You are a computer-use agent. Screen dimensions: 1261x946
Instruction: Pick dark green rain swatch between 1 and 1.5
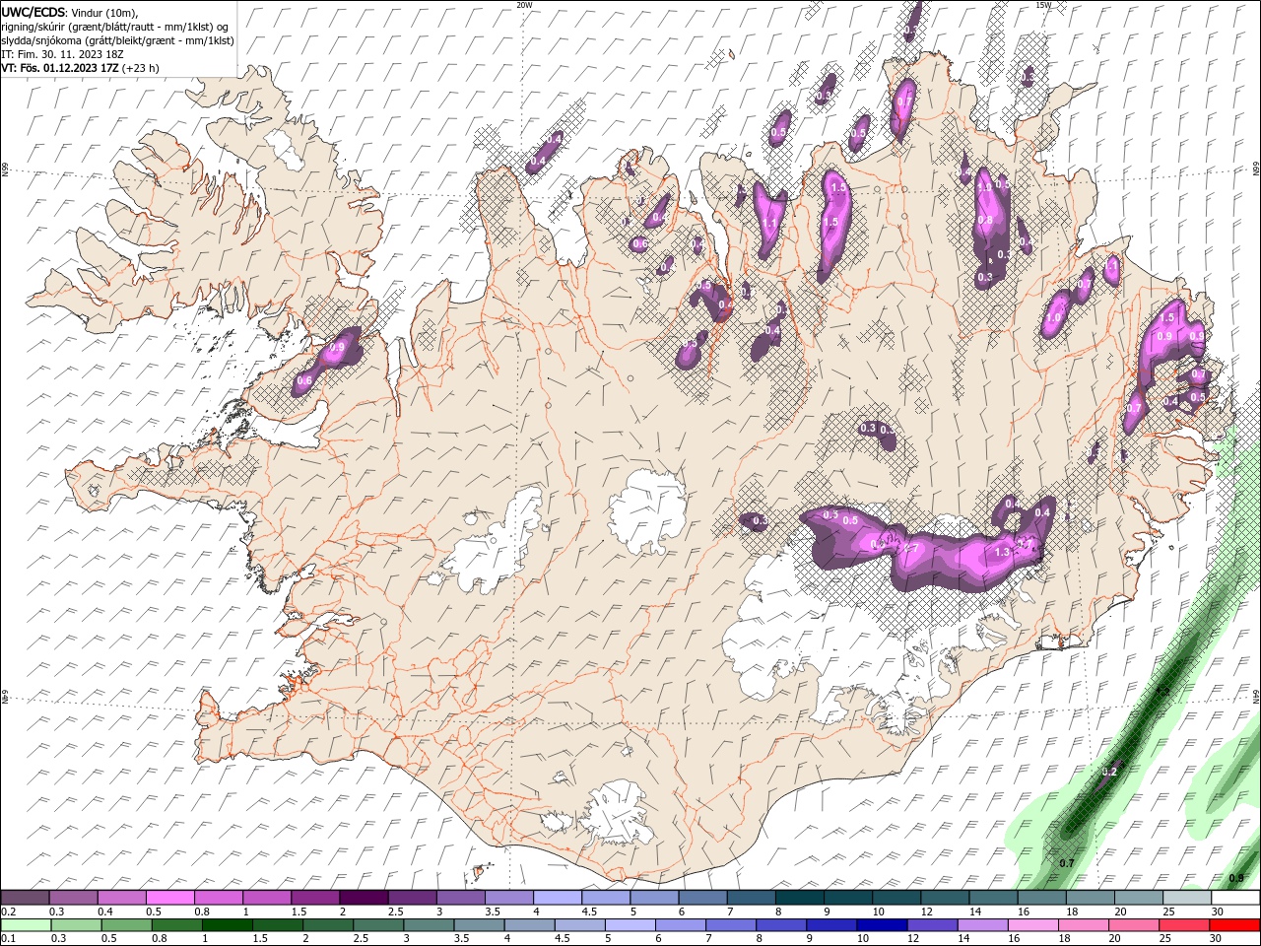point(227,925)
